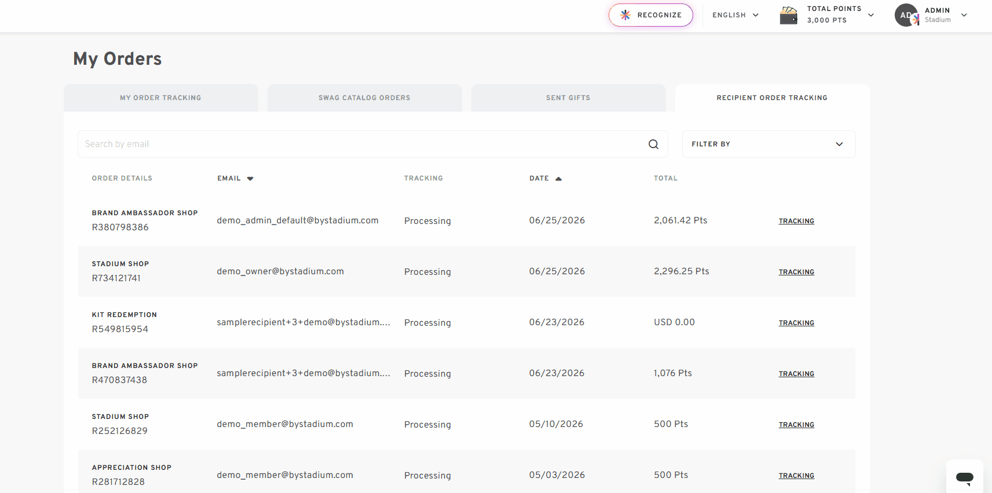The height and width of the screenshot is (493, 992).
Task: Click the Order Details column header
Action: 122,178
